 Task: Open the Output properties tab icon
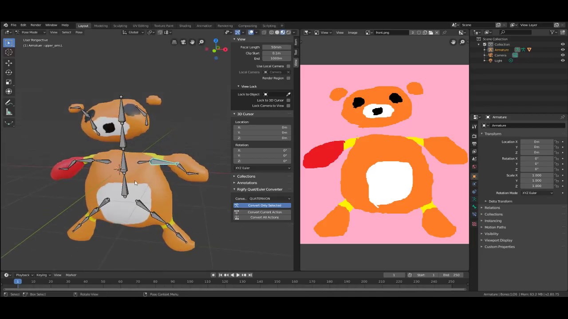coord(474,144)
